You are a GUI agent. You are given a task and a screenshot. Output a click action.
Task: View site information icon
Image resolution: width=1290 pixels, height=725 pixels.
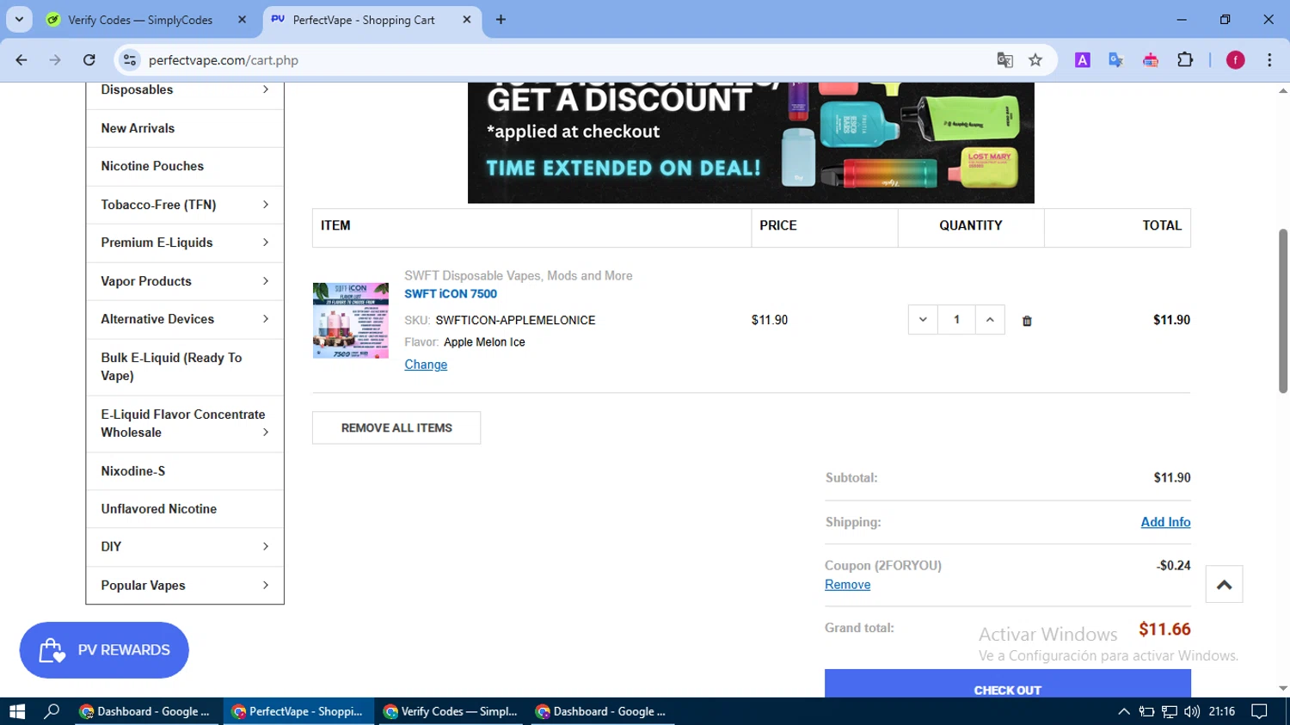click(x=130, y=60)
